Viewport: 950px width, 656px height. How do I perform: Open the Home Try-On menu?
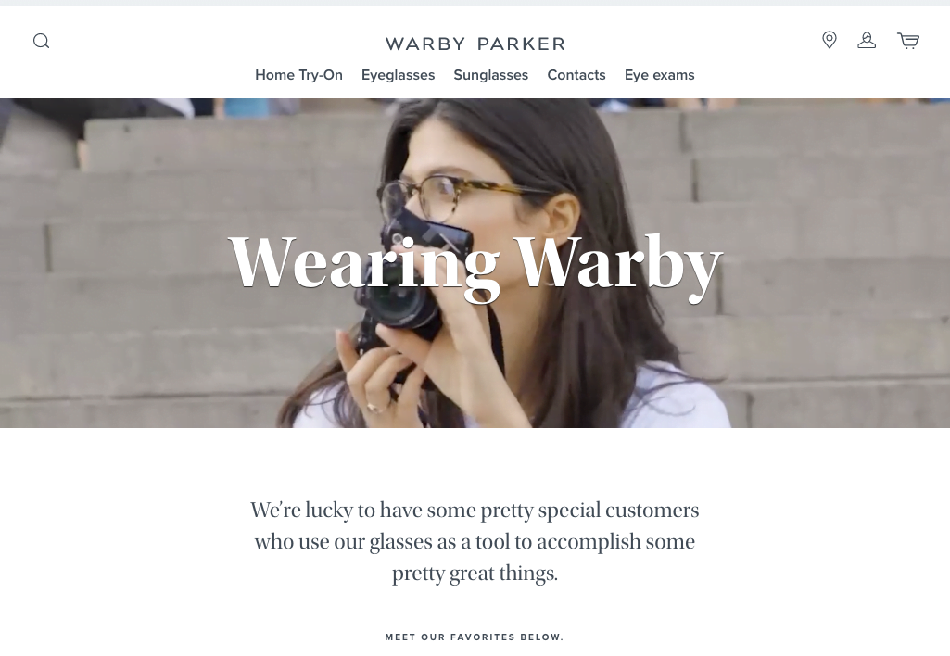click(298, 75)
